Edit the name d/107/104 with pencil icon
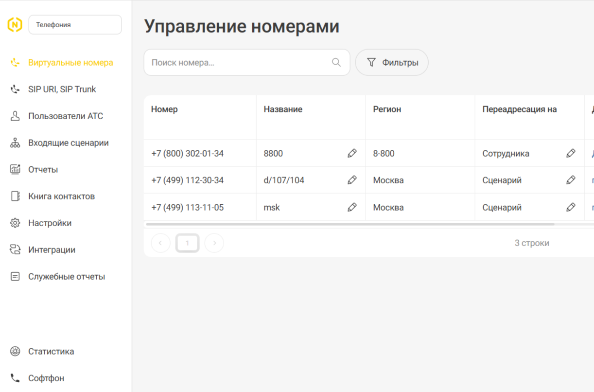 point(352,180)
